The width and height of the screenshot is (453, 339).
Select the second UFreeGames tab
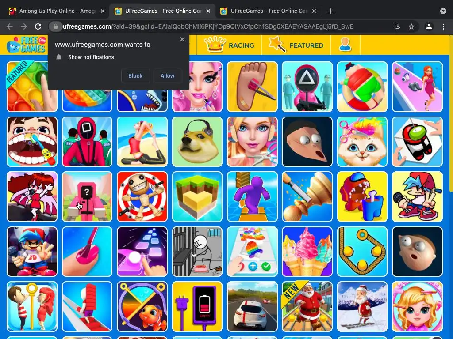(163, 11)
